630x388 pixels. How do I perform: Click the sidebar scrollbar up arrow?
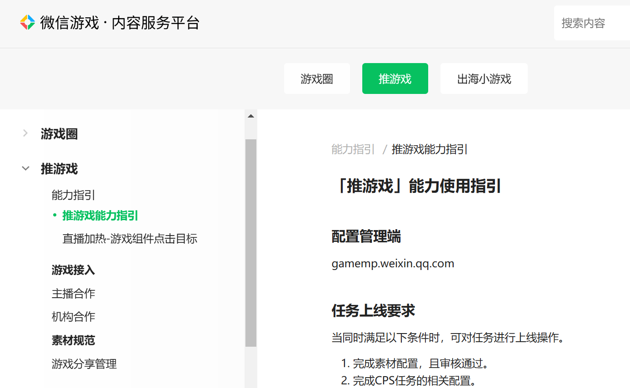coord(251,116)
